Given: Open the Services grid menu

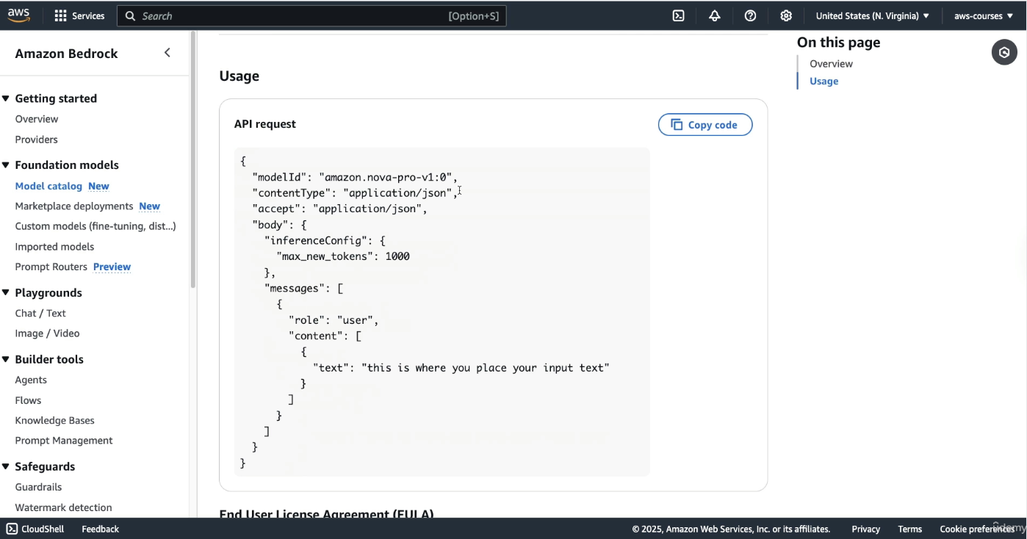Looking at the screenshot, I should pos(79,15).
